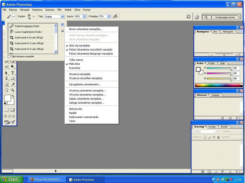Check 'Tylko bieżące narzędzie' checkbox
Screen dimensions: 245x183
(x=9, y=56)
